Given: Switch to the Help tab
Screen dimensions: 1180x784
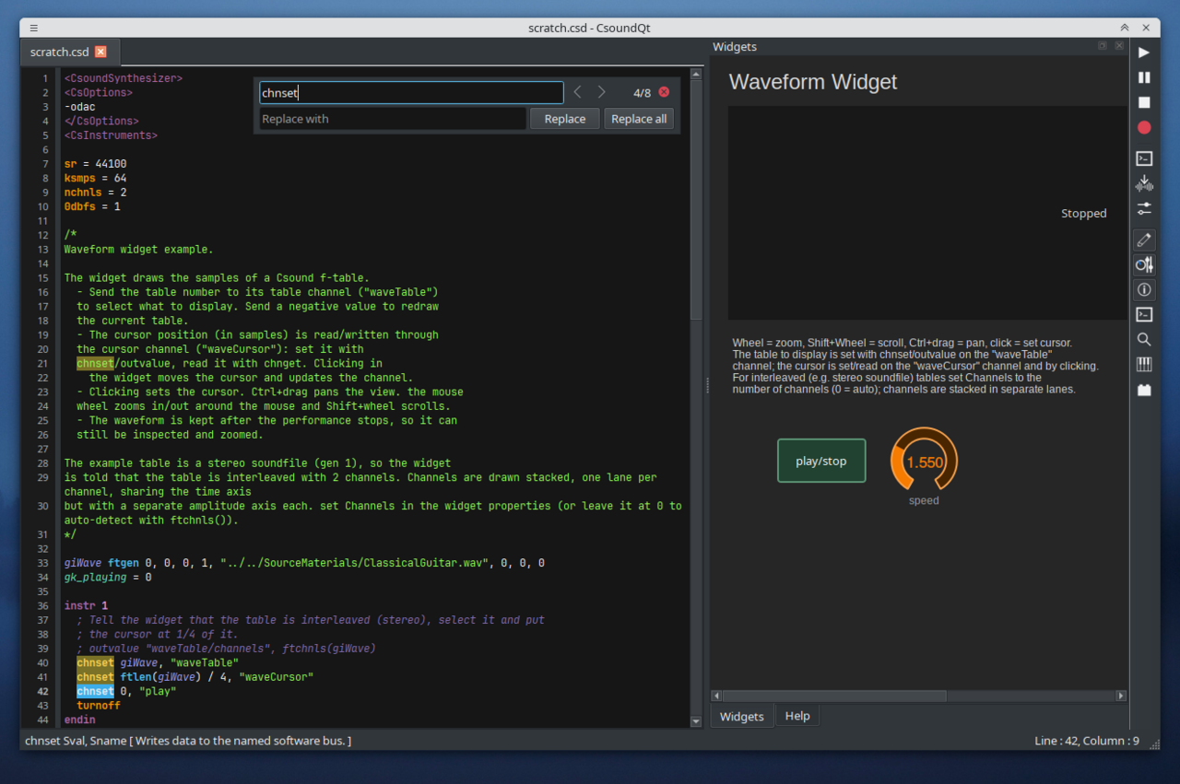Looking at the screenshot, I should coord(797,716).
